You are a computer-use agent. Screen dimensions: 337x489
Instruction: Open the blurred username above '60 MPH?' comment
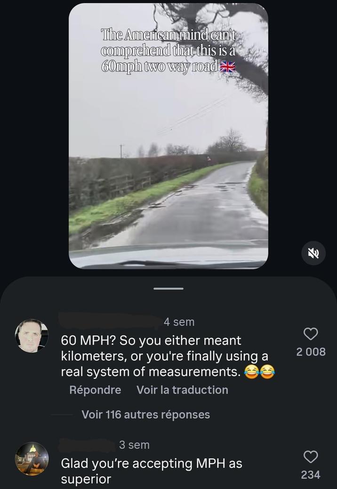(x=110, y=321)
